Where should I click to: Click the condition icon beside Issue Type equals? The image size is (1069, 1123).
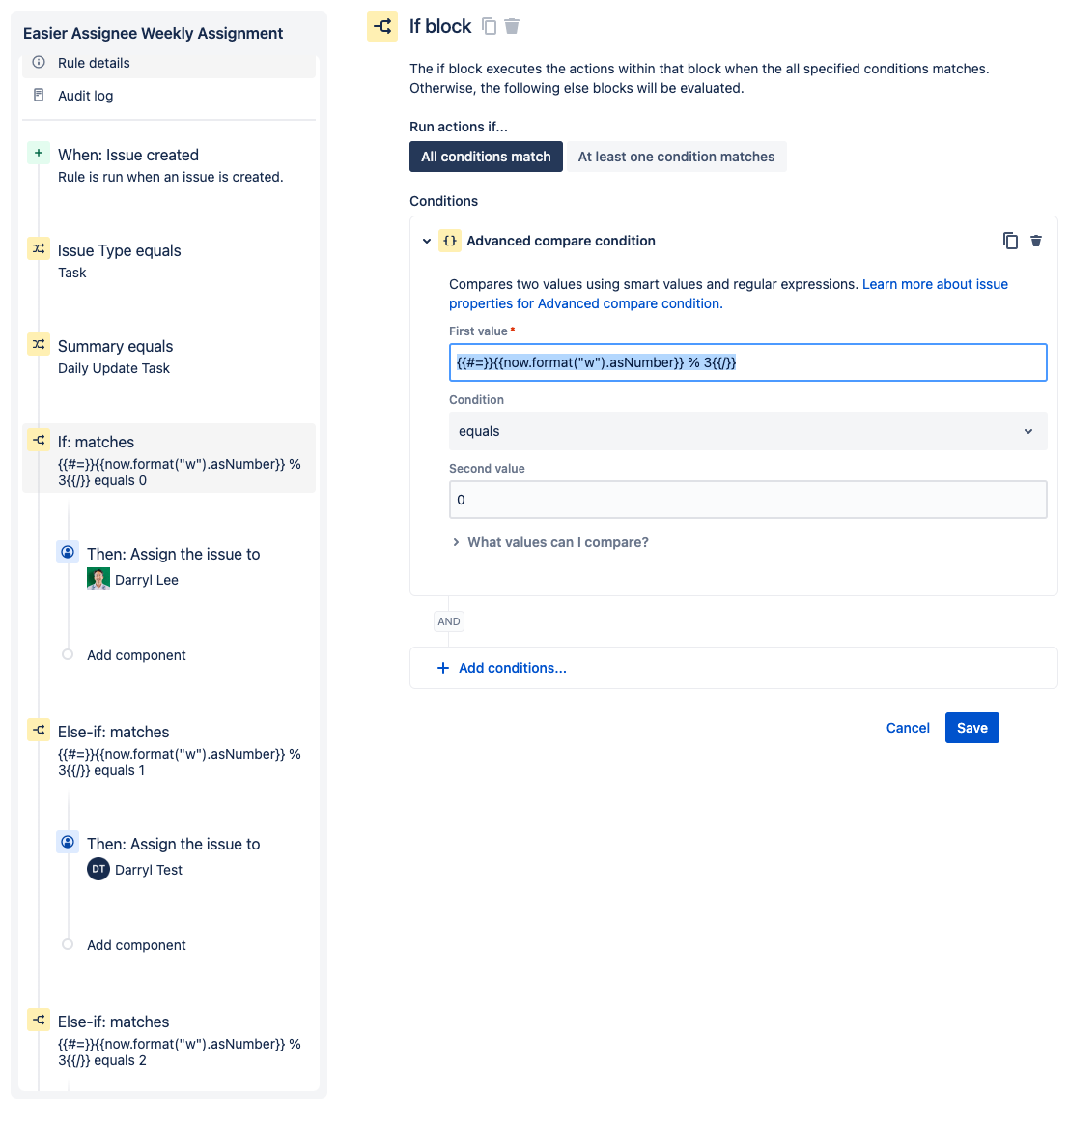tap(38, 248)
